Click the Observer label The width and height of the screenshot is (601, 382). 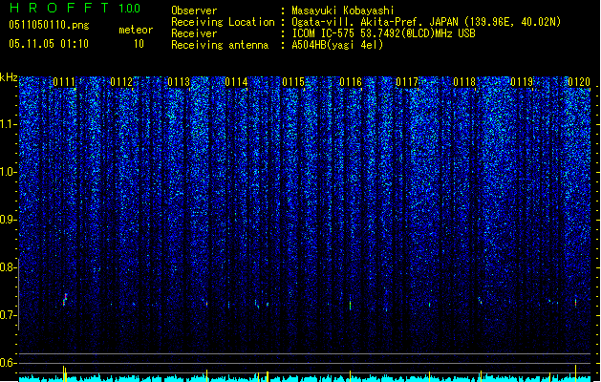pyautogui.click(x=194, y=11)
